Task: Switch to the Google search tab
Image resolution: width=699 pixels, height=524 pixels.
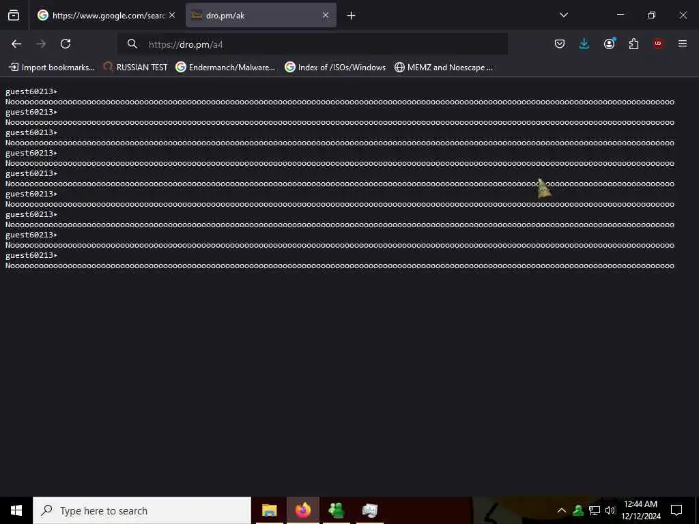Action: 106,16
